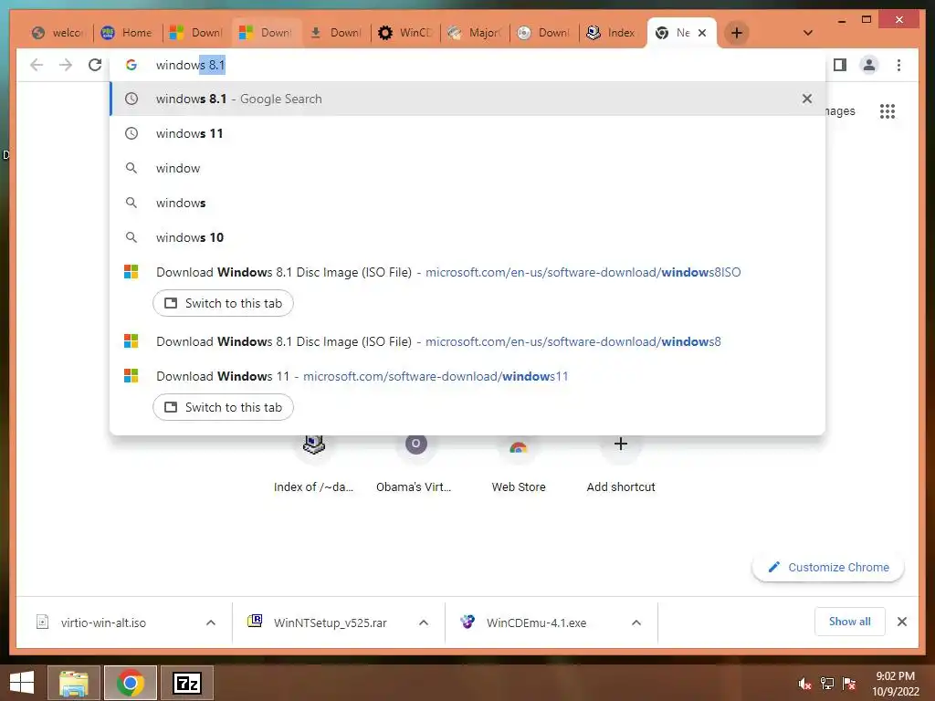This screenshot has width=935, height=701.
Task: Open the Windows Start button
Action: pos(22,683)
